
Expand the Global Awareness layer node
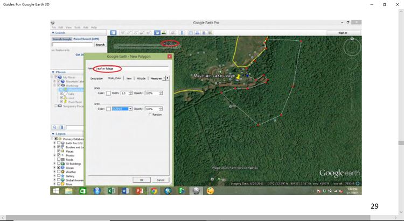point(54,180)
